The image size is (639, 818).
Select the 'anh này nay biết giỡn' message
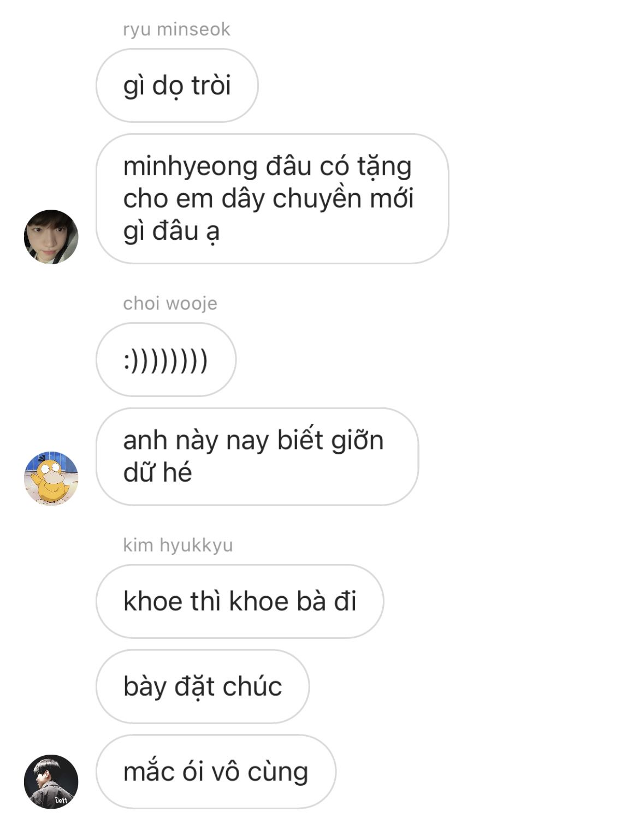(x=257, y=457)
